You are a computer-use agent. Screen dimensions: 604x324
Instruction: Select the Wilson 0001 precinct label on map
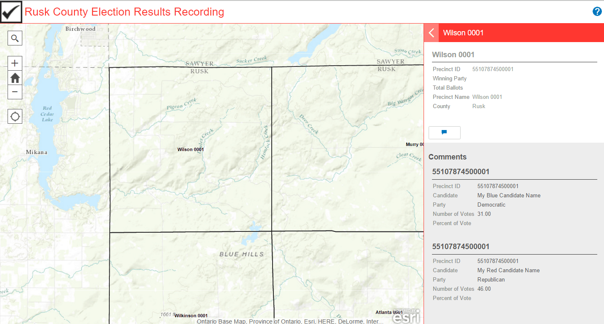click(x=191, y=149)
